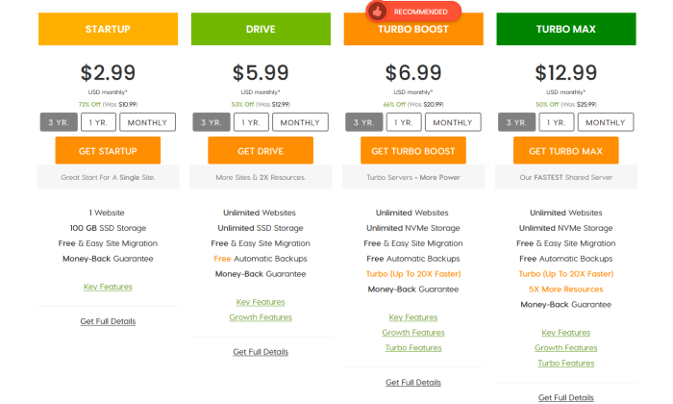Expand Turbo Features under Turbo Boost plan
This screenshot has height=404, width=673.
click(413, 347)
